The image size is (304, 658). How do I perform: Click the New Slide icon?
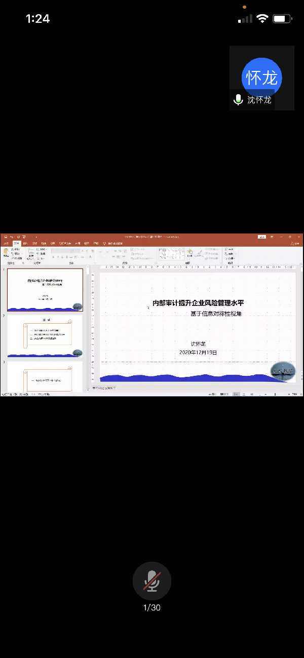pos(31,253)
